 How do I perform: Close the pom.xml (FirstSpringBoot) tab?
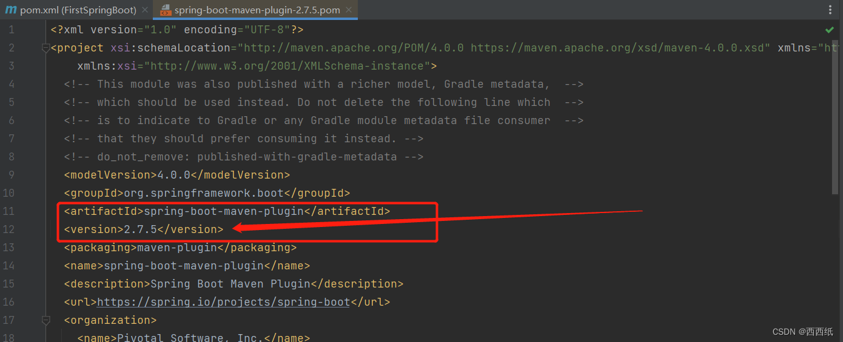[x=144, y=10]
